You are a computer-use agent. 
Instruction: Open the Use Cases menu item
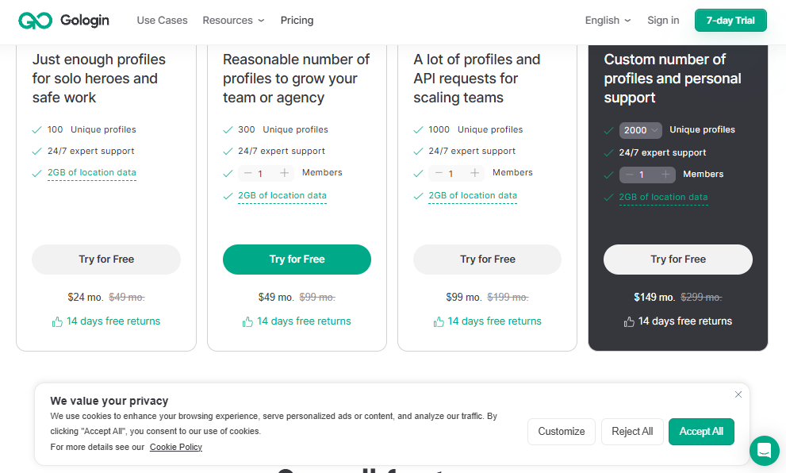[x=162, y=21]
